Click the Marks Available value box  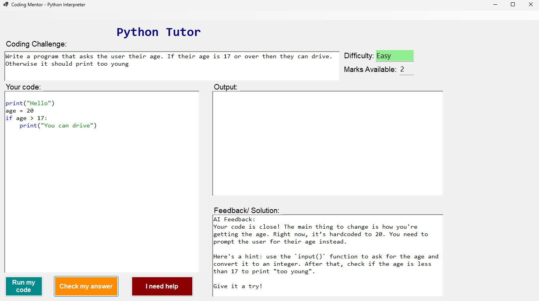pyautogui.click(x=406, y=69)
